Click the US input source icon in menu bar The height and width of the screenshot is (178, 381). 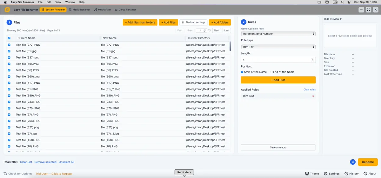tap(335, 2)
